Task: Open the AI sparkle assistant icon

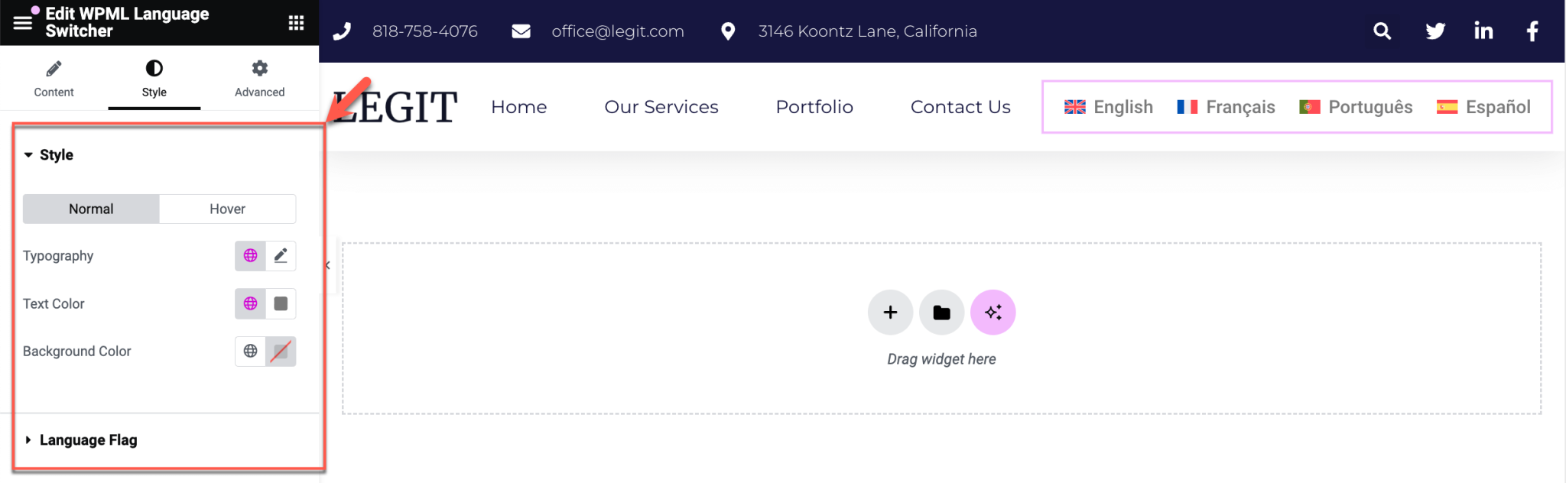Action: click(x=993, y=312)
